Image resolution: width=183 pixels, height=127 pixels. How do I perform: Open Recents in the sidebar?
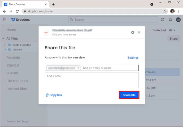(13, 57)
